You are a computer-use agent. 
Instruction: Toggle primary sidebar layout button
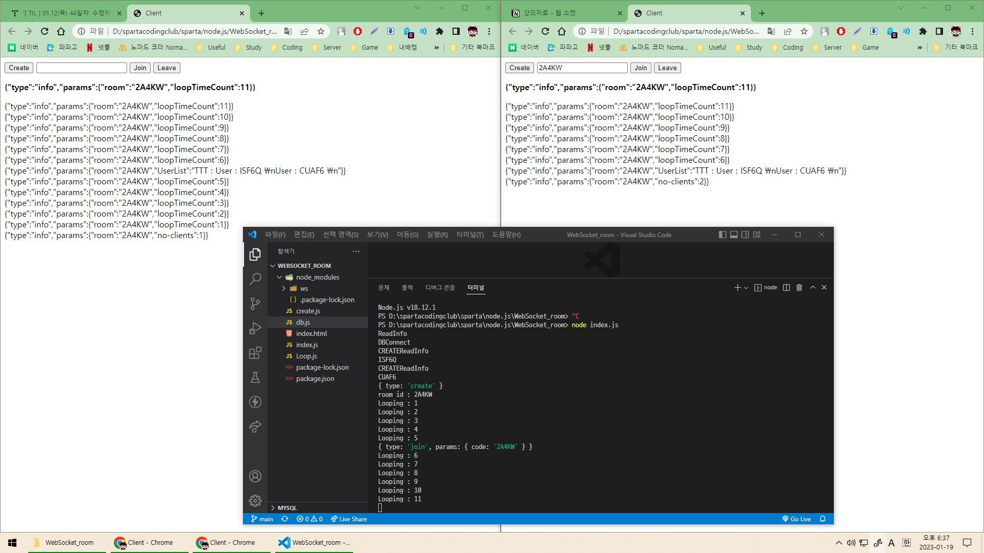[x=722, y=235]
